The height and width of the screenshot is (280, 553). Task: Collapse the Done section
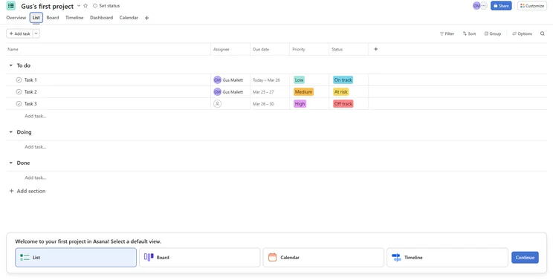point(10,163)
